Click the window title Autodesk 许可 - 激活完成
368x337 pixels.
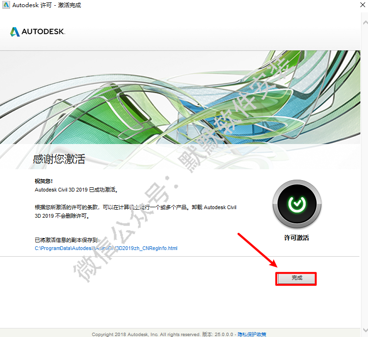[x=47, y=5]
